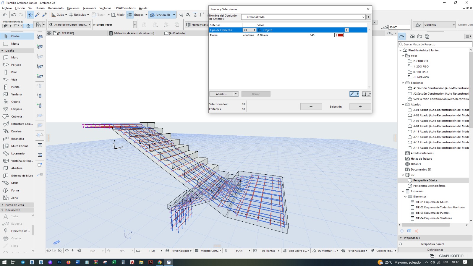The height and width of the screenshot is (266, 473).
Task: Open the Medir measure tool
Action: 118,15
